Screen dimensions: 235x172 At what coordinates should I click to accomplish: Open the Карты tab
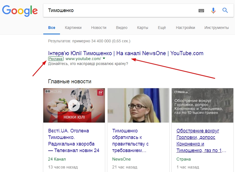tap(142, 28)
